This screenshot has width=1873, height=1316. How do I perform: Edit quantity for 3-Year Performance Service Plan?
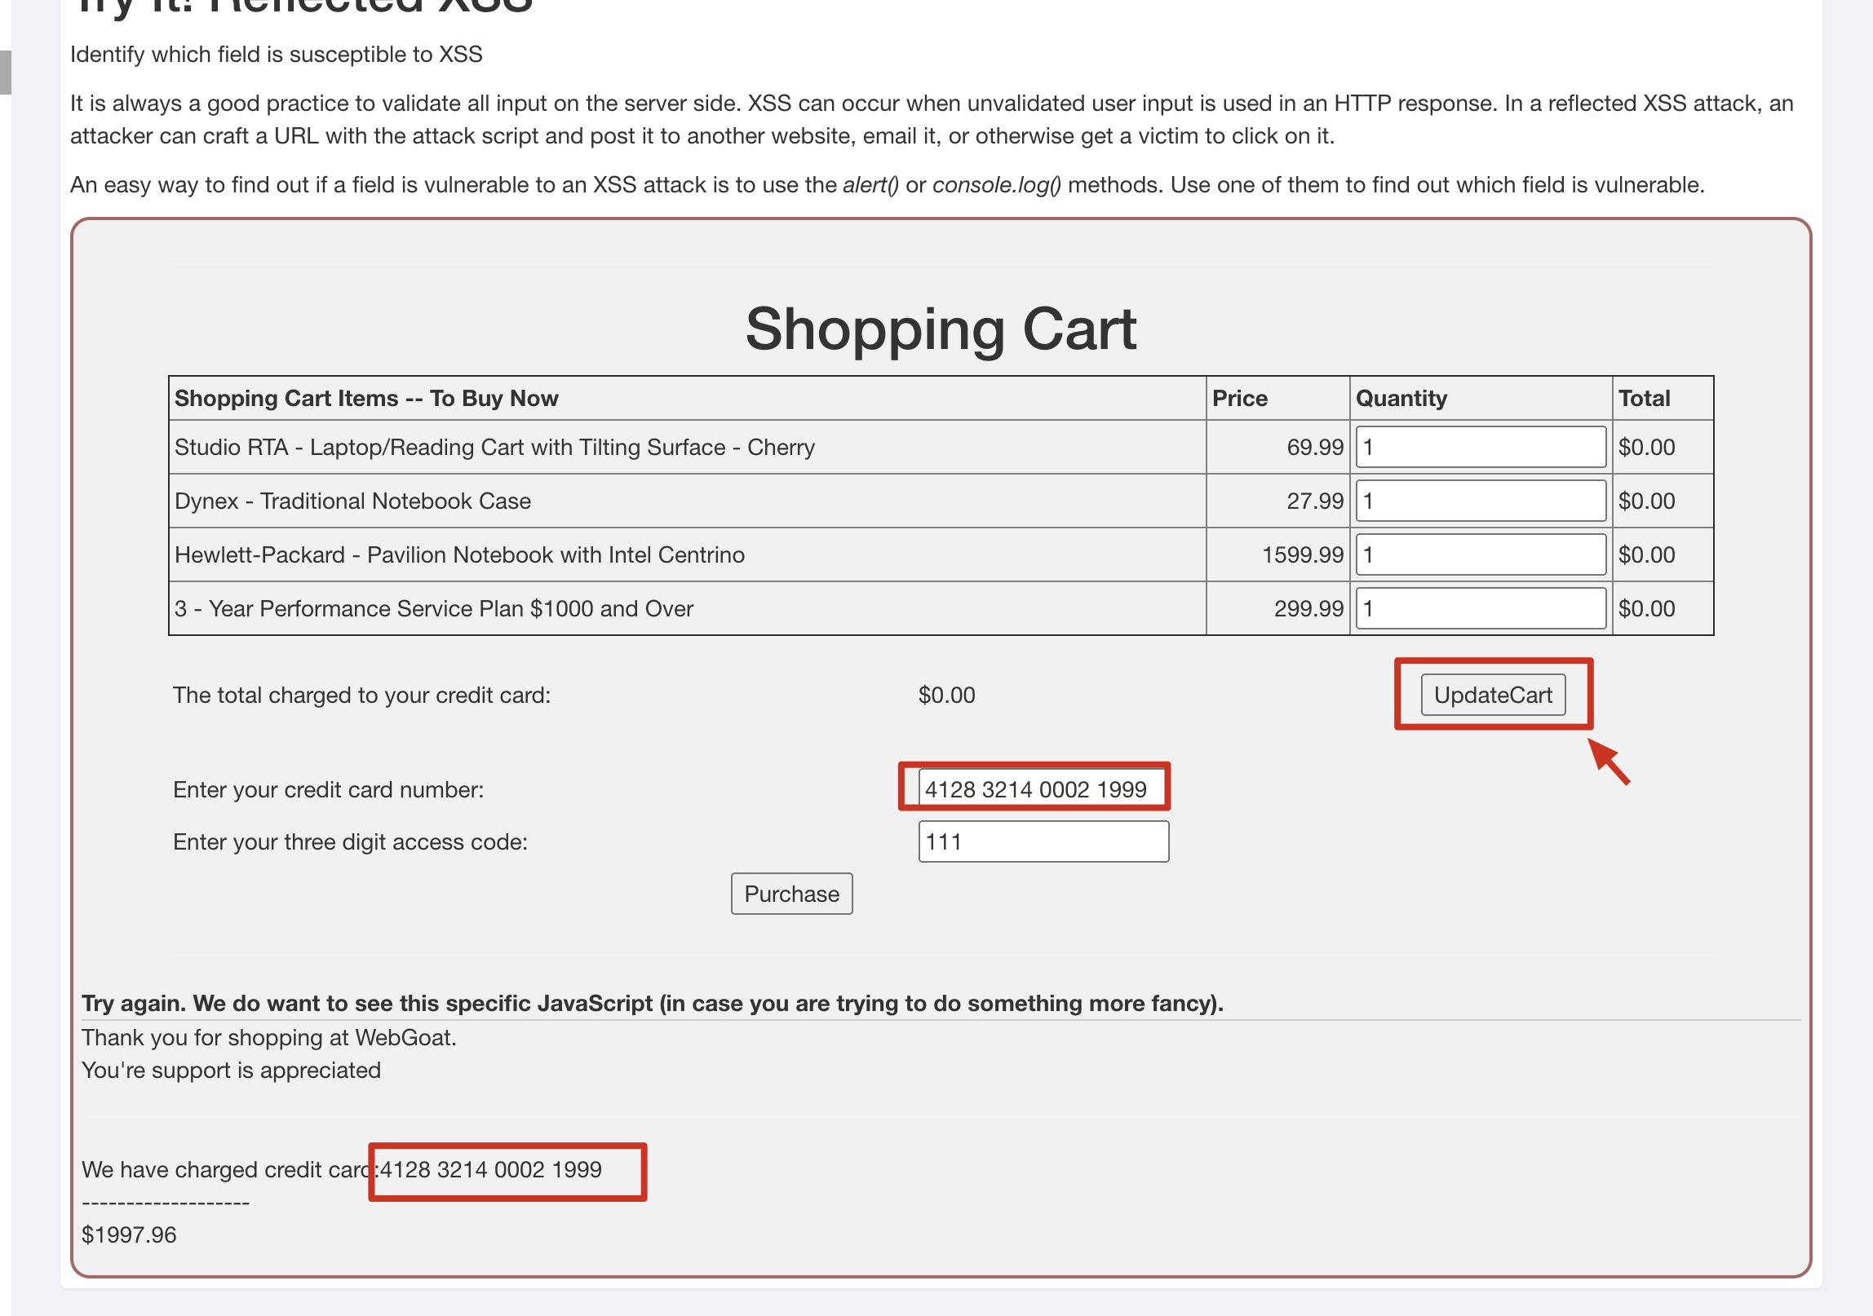pos(1480,608)
